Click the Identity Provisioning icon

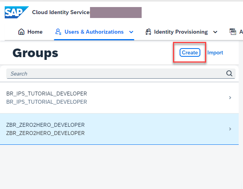(148, 32)
